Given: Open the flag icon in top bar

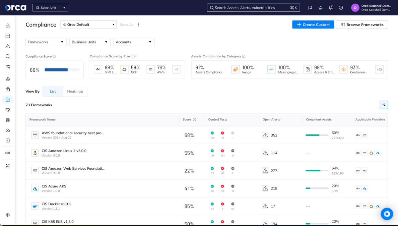Looking at the screenshot, I should coord(310,8).
